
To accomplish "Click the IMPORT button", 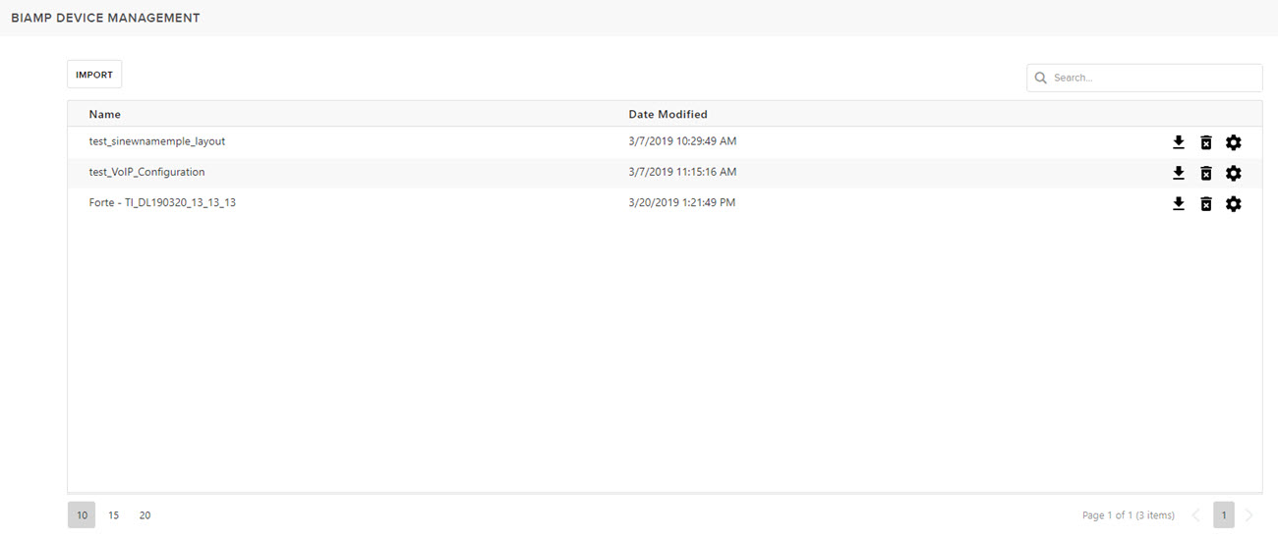I will [x=94, y=75].
